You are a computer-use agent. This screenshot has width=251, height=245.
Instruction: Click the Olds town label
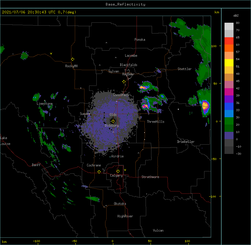pyautogui.click(x=113, y=115)
